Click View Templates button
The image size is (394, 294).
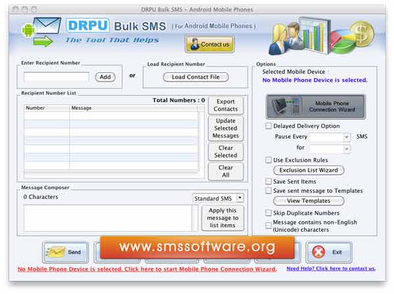(309, 201)
